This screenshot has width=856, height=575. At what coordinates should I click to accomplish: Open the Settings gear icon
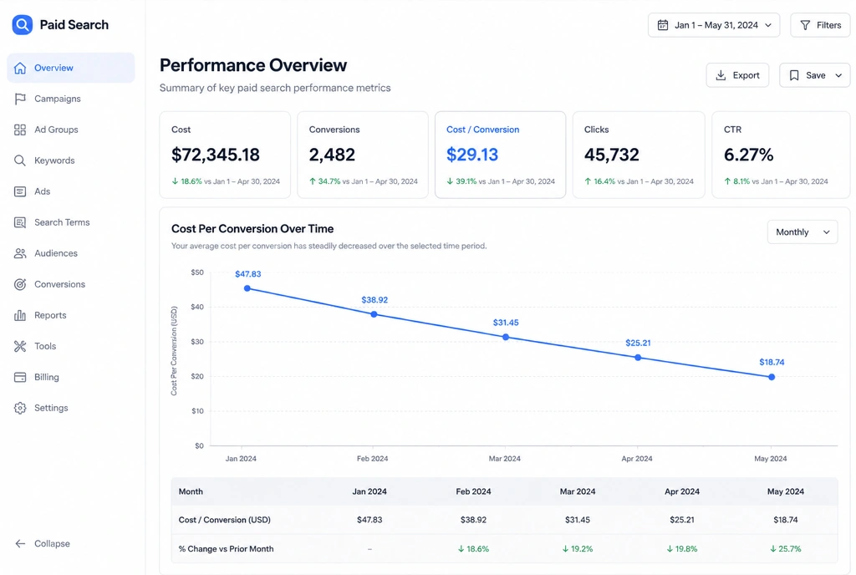[20, 408]
